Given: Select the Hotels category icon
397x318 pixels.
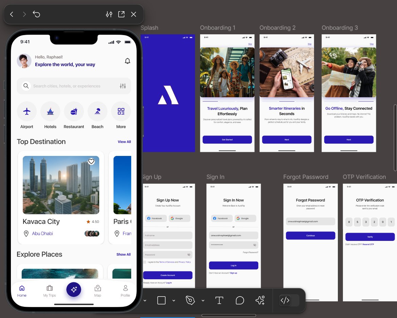Looking at the screenshot, I should [x=50, y=111].
